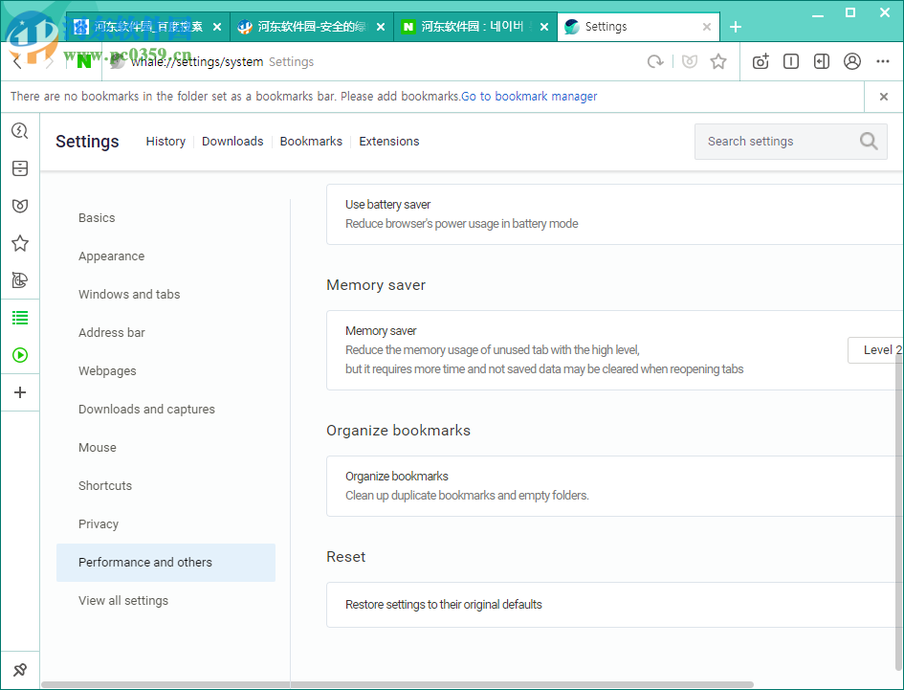Select the Settings browser tab
This screenshot has width=904, height=690.
638,27
